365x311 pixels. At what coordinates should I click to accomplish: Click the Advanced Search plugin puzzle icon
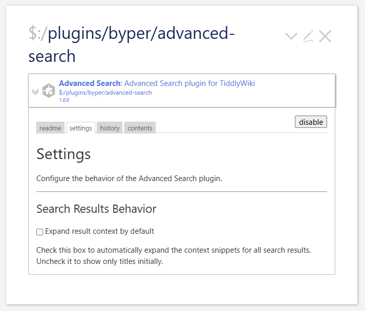(x=49, y=91)
